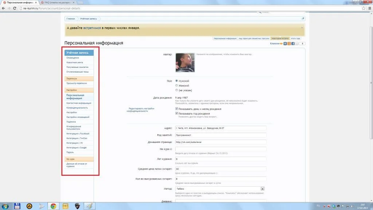This screenshot has width=373, height=210.
Task: Click the floppy disk taskbar icon
Action: [x=17, y=206]
